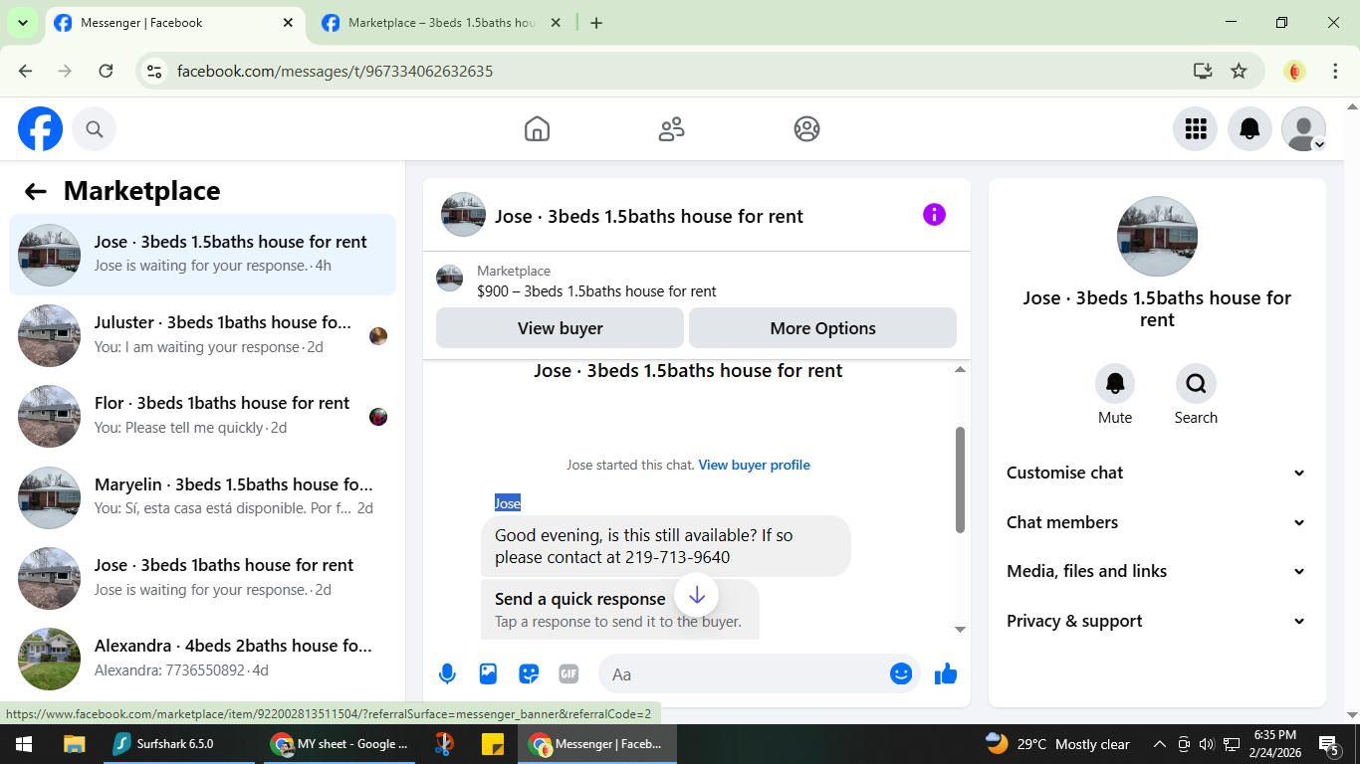Reload the page in Chrome

click(x=106, y=71)
